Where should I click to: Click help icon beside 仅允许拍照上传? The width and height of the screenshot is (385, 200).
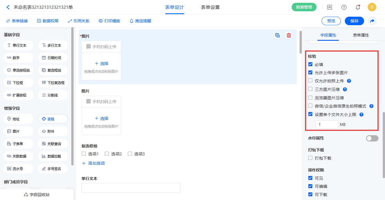point(349,81)
